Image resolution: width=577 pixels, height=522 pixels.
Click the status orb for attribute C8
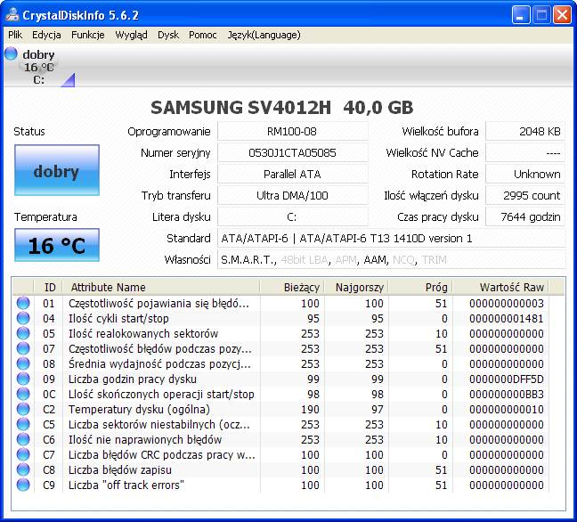pos(23,469)
